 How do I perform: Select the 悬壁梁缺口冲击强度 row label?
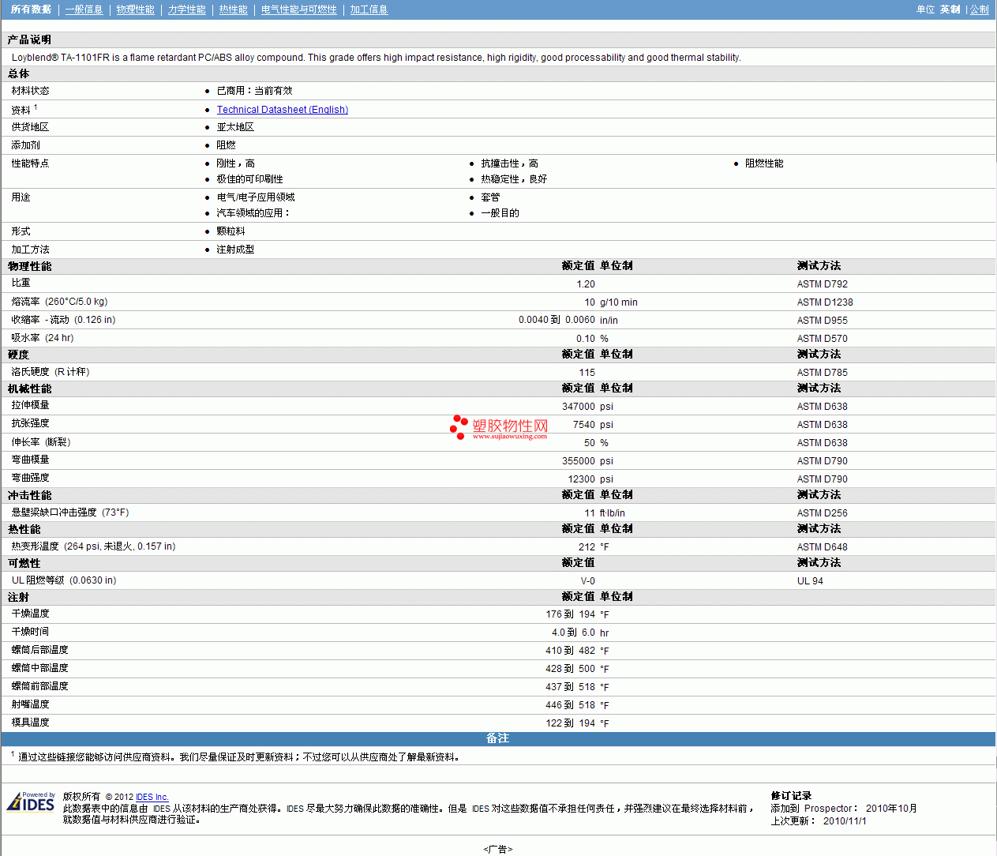(70, 512)
